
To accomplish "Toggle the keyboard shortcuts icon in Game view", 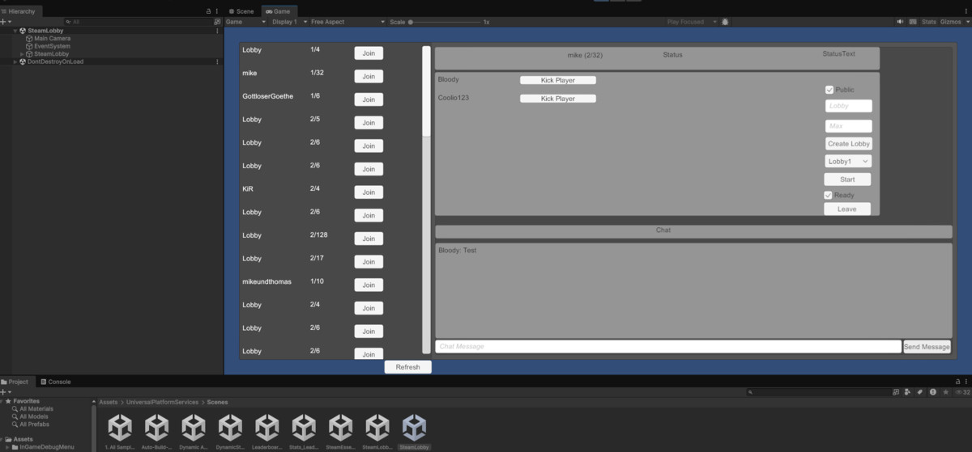I will click(911, 22).
